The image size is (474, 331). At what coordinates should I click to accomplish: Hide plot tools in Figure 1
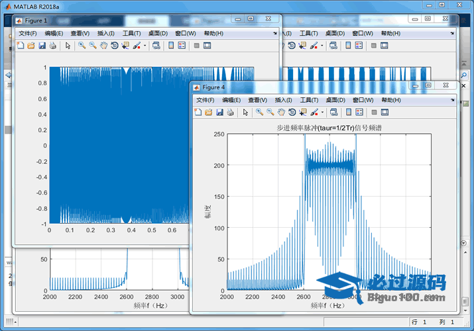pos(196,46)
